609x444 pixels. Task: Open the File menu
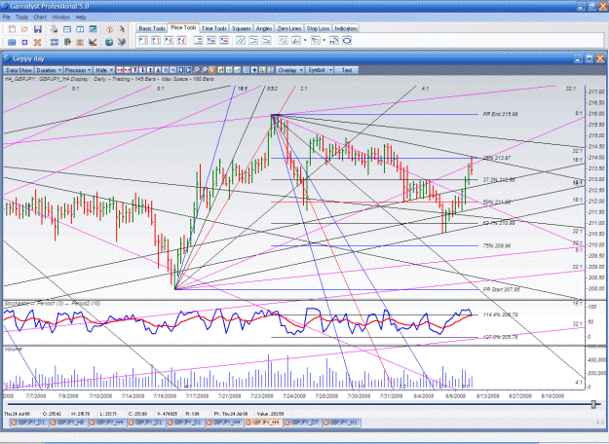pyautogui.click(x=6, y=18)
